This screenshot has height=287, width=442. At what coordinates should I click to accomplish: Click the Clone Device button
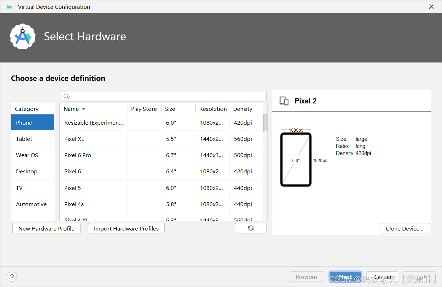click(x=405, y=228)
